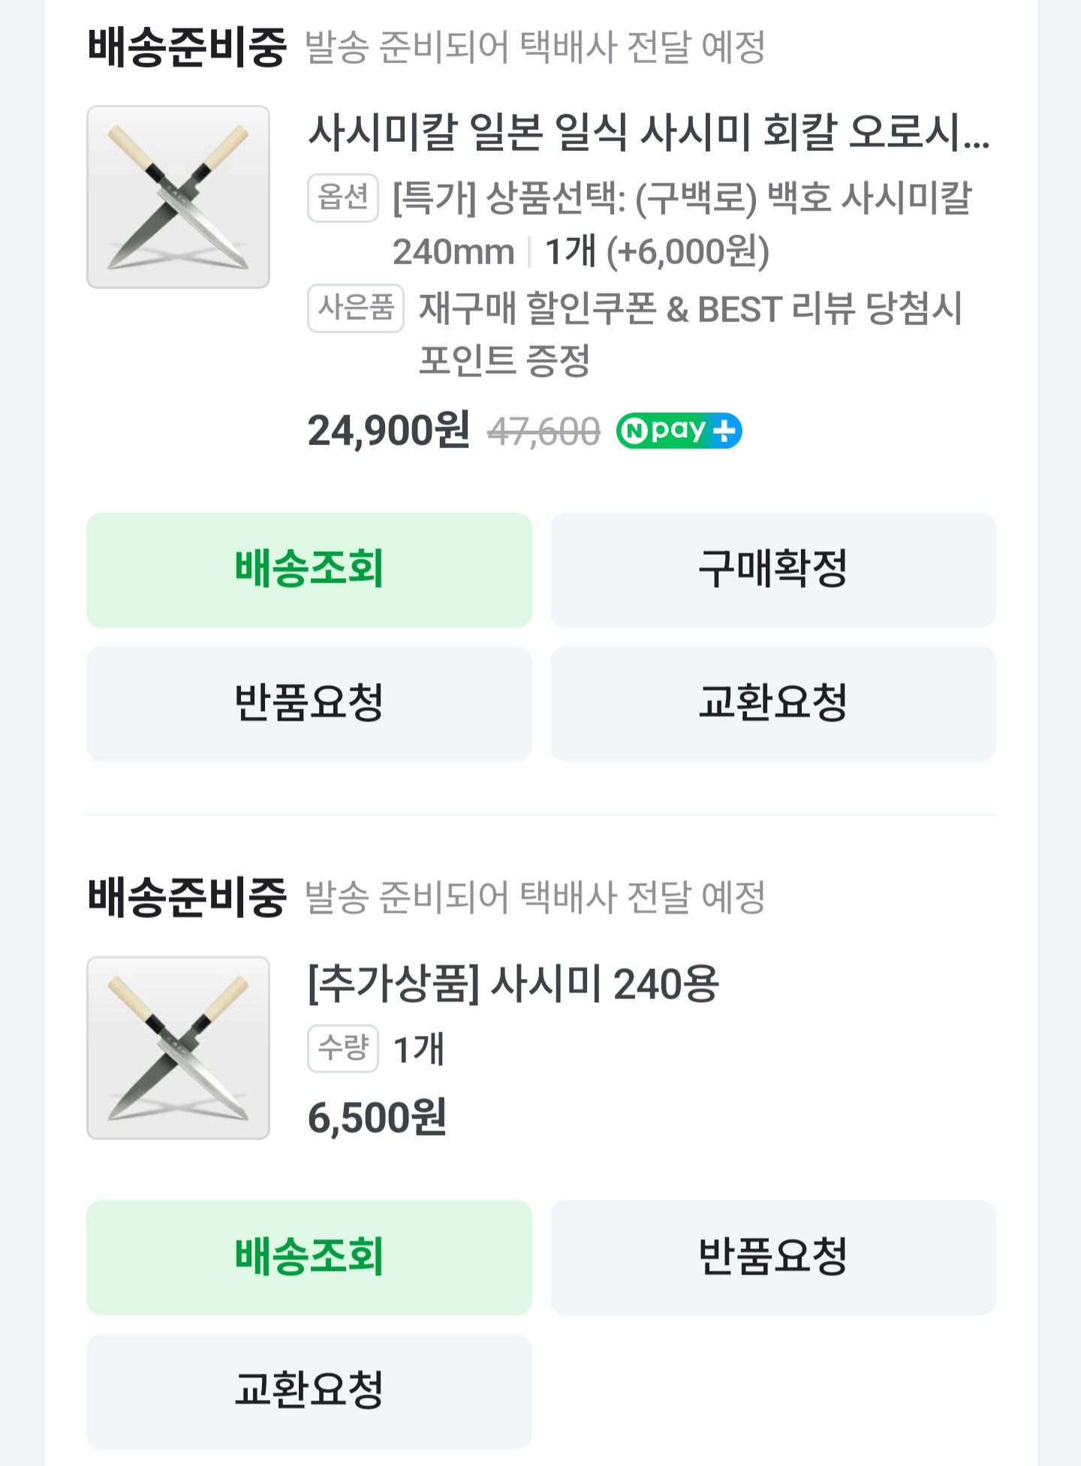
Task: Request return (반품요청) for the 24,900원 knife
Action: pos(309,703)
